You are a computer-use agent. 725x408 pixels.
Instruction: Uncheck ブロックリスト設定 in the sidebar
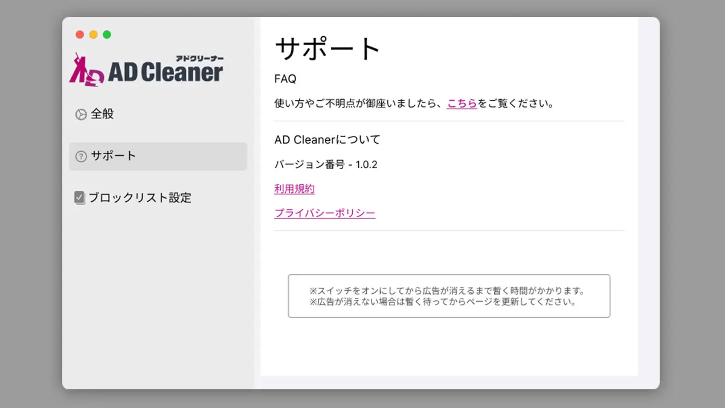pos(79,197)
